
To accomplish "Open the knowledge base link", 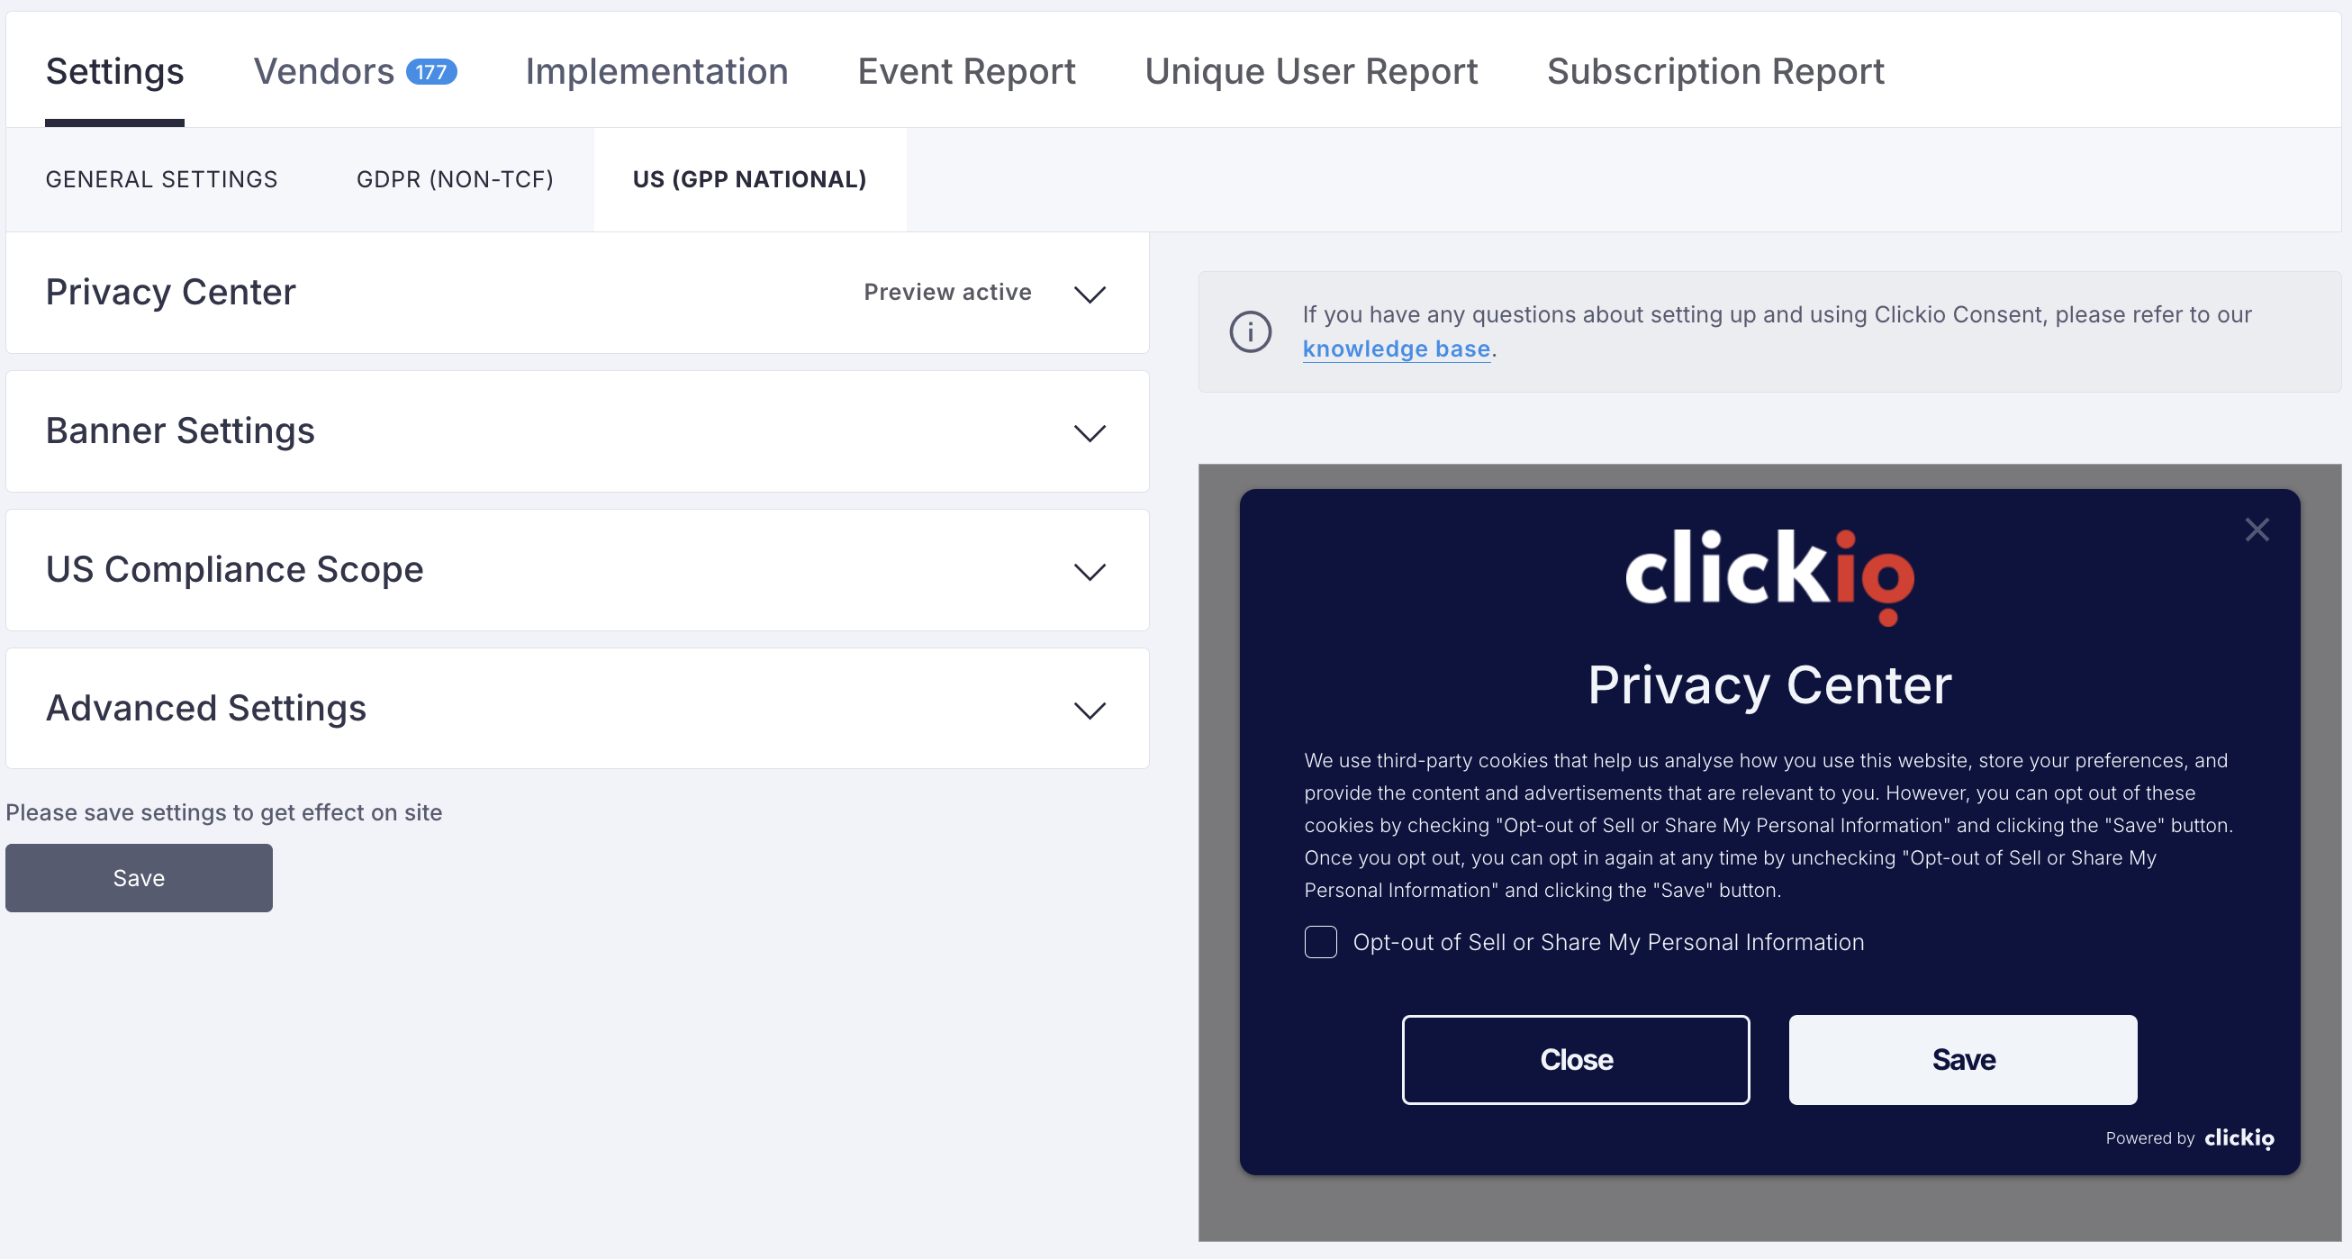I will tap(1396, 349).
